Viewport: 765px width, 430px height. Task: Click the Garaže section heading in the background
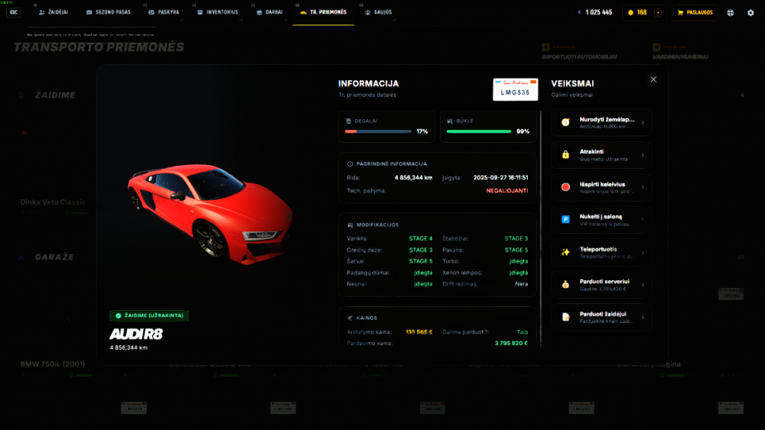(54, 257)
